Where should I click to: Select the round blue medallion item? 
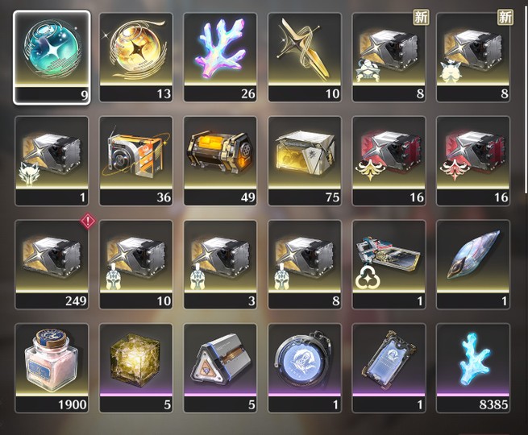click(305, 368)
